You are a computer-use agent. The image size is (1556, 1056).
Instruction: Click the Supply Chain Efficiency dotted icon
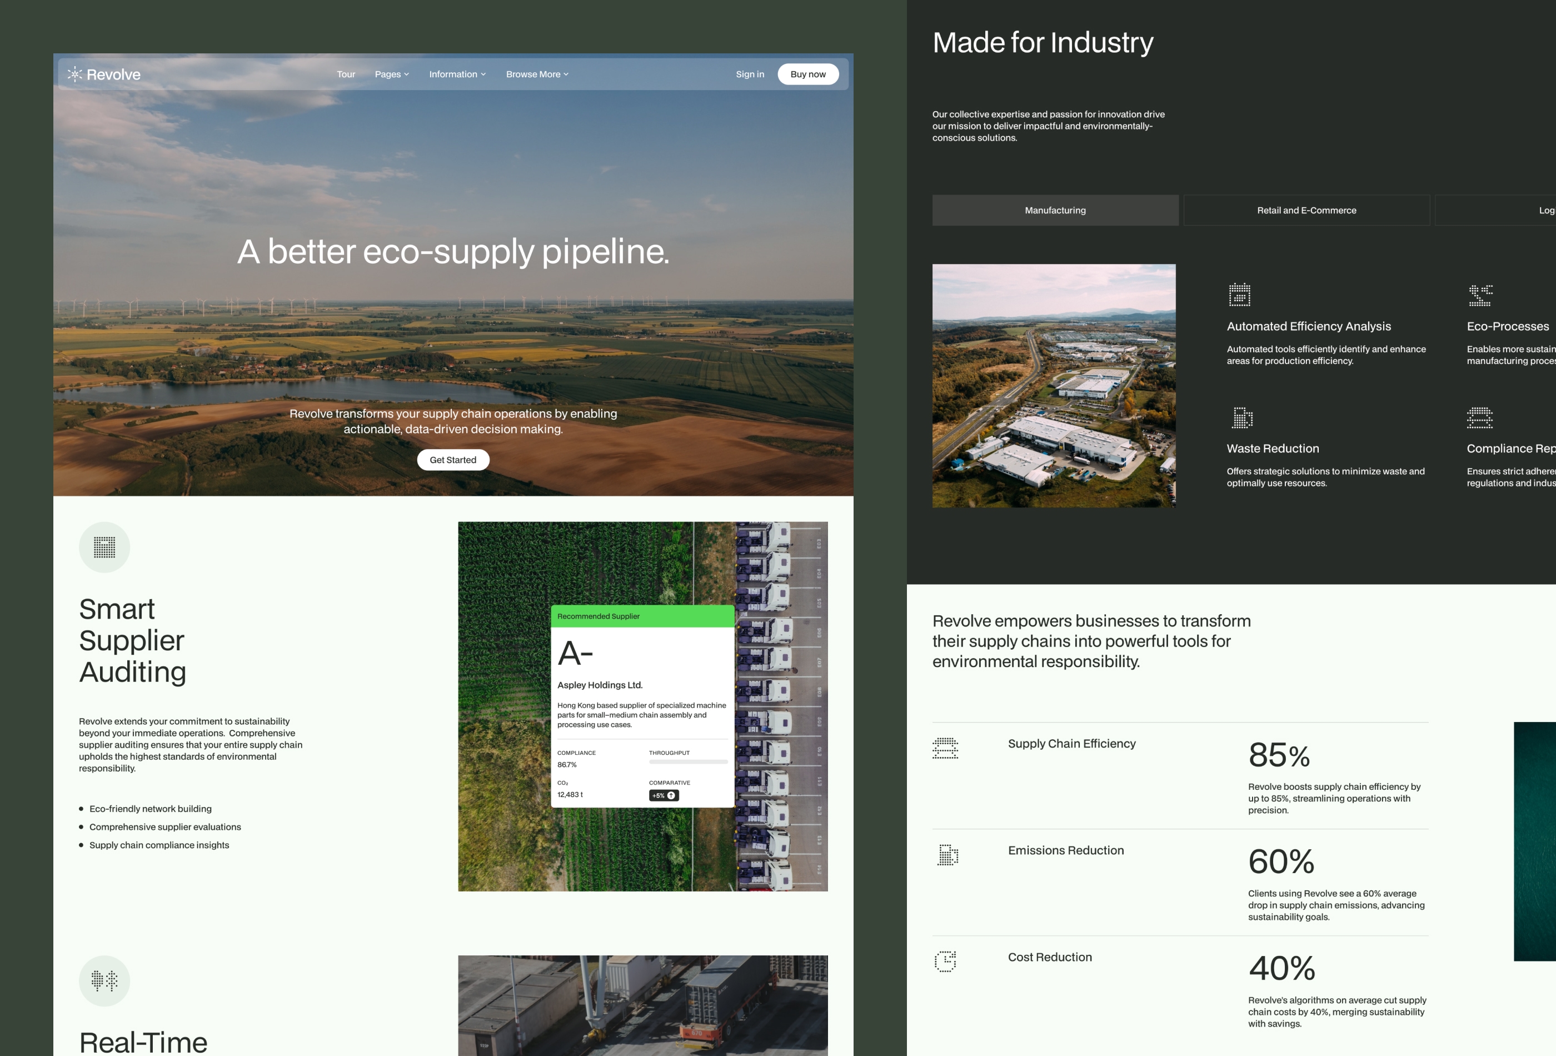(x=947, y=749)
